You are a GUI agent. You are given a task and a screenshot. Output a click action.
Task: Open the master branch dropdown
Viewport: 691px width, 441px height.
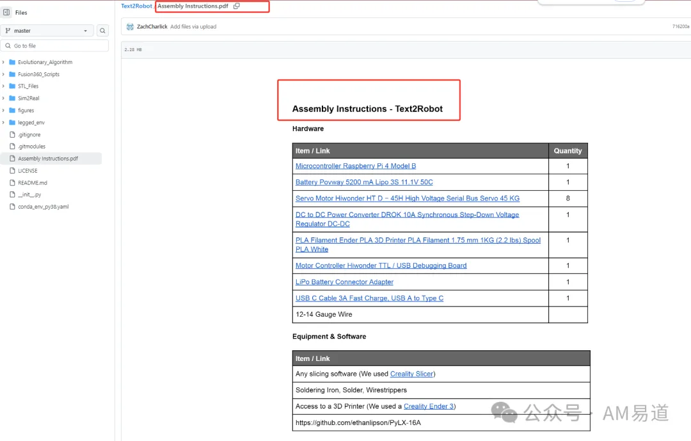click(x=47, y=31)
